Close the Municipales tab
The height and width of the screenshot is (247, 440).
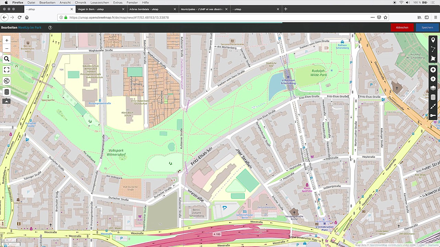pos(226,9)
